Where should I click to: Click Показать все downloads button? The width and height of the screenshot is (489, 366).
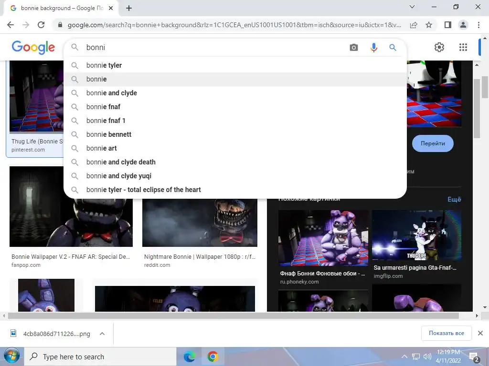[x=446, y=333]
